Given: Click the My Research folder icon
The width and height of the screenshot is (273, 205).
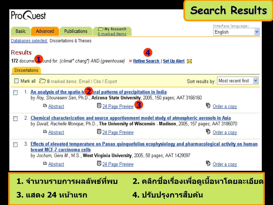Looking at the screenshot, I should point(101,29).
